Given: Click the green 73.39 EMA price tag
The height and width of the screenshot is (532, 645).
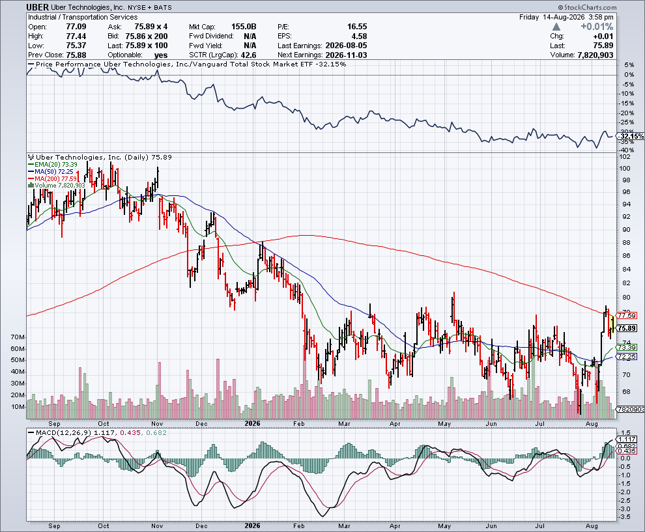Looking at the screenshot, I should click(x=627, y=348).
